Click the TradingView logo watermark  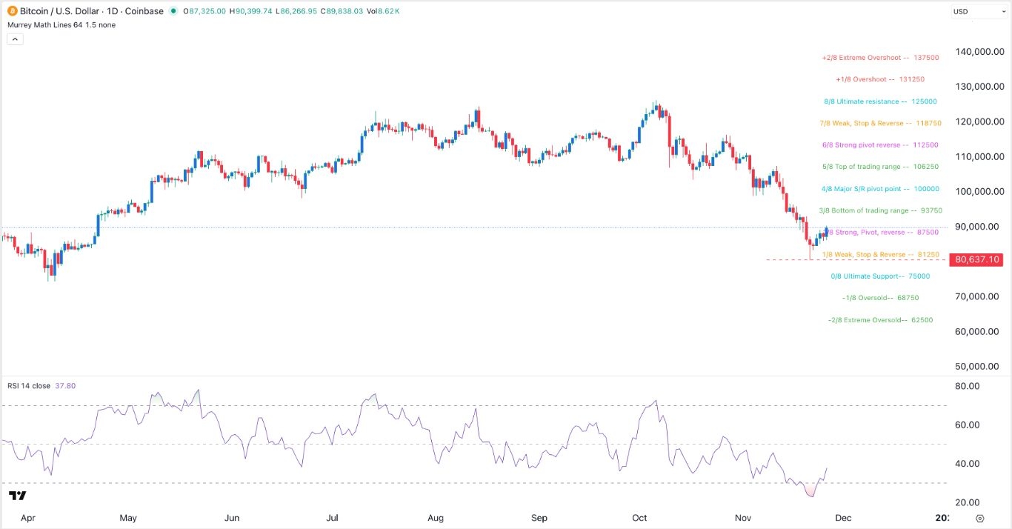pyautogui.click(x=19, y=495)
